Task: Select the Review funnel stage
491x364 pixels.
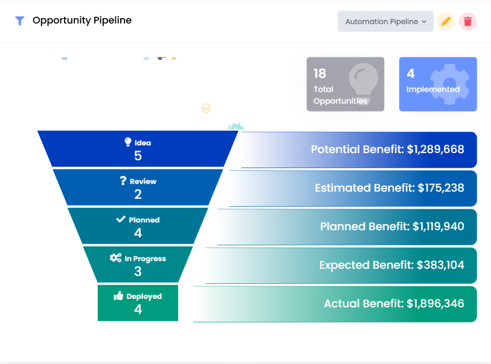Action: pos(138,188)
